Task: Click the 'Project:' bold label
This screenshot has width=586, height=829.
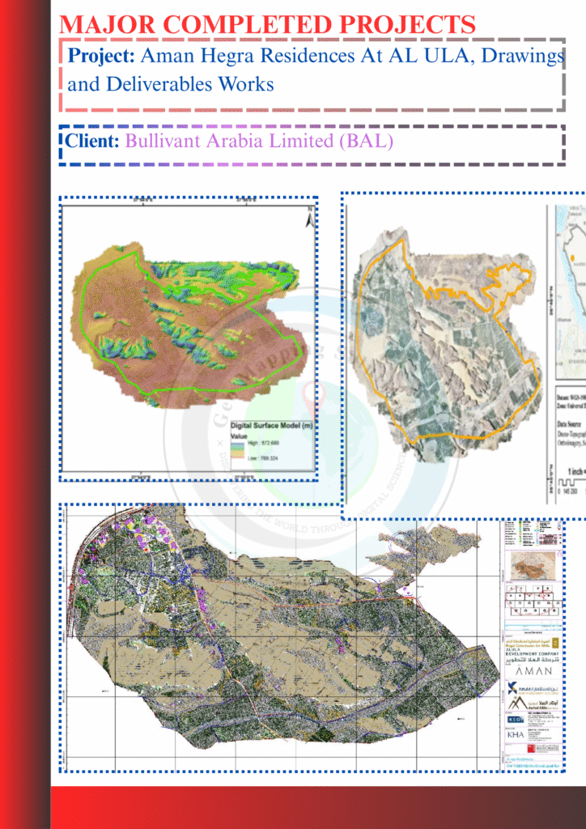Action: pos(102,57)
